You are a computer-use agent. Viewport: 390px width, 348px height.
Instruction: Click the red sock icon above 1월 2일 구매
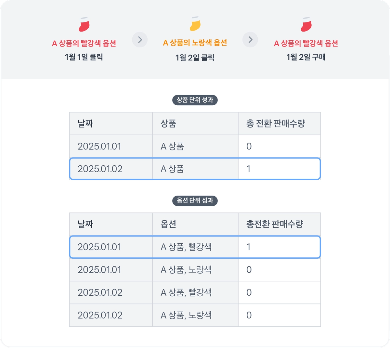306,24
